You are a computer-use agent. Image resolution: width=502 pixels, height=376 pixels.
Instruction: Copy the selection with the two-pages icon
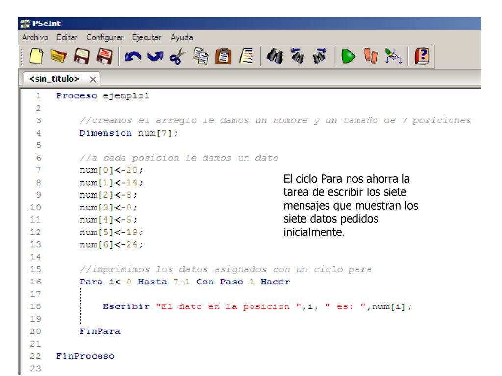tap(201, 56)
